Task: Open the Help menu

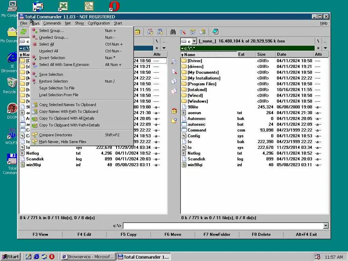Action: 324,23
